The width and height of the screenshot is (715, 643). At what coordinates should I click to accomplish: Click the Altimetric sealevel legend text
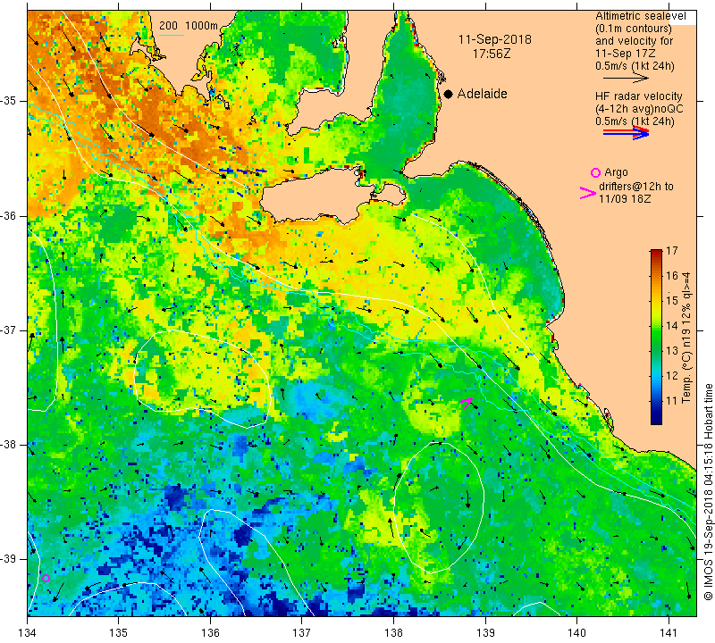point(640,16)
